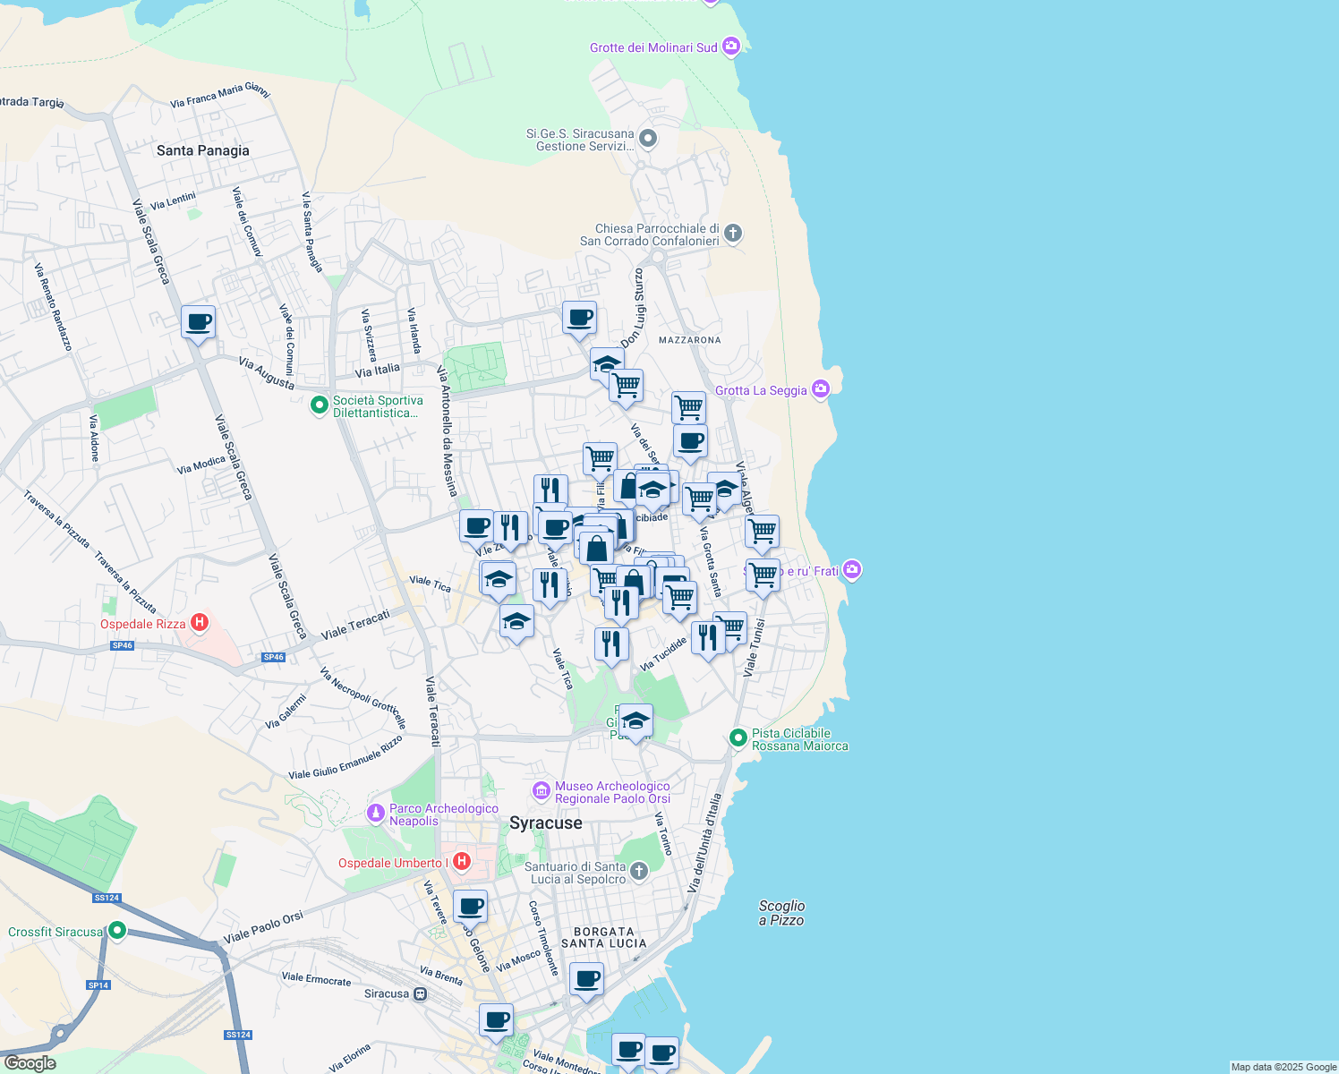Click the Map data ©2025 Google attribution
The width and height of the screenshot is (1339, 1074).
[x=1284, y=1067]
